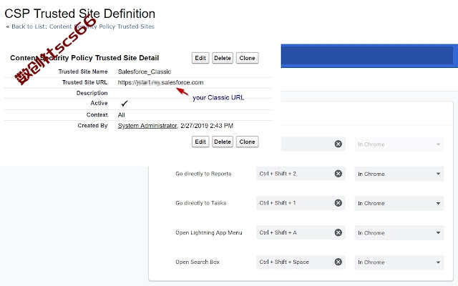This screenshot has width=458, height=286.
Task: Clear the Open Search Box shortcut
Action: (338, 262)
